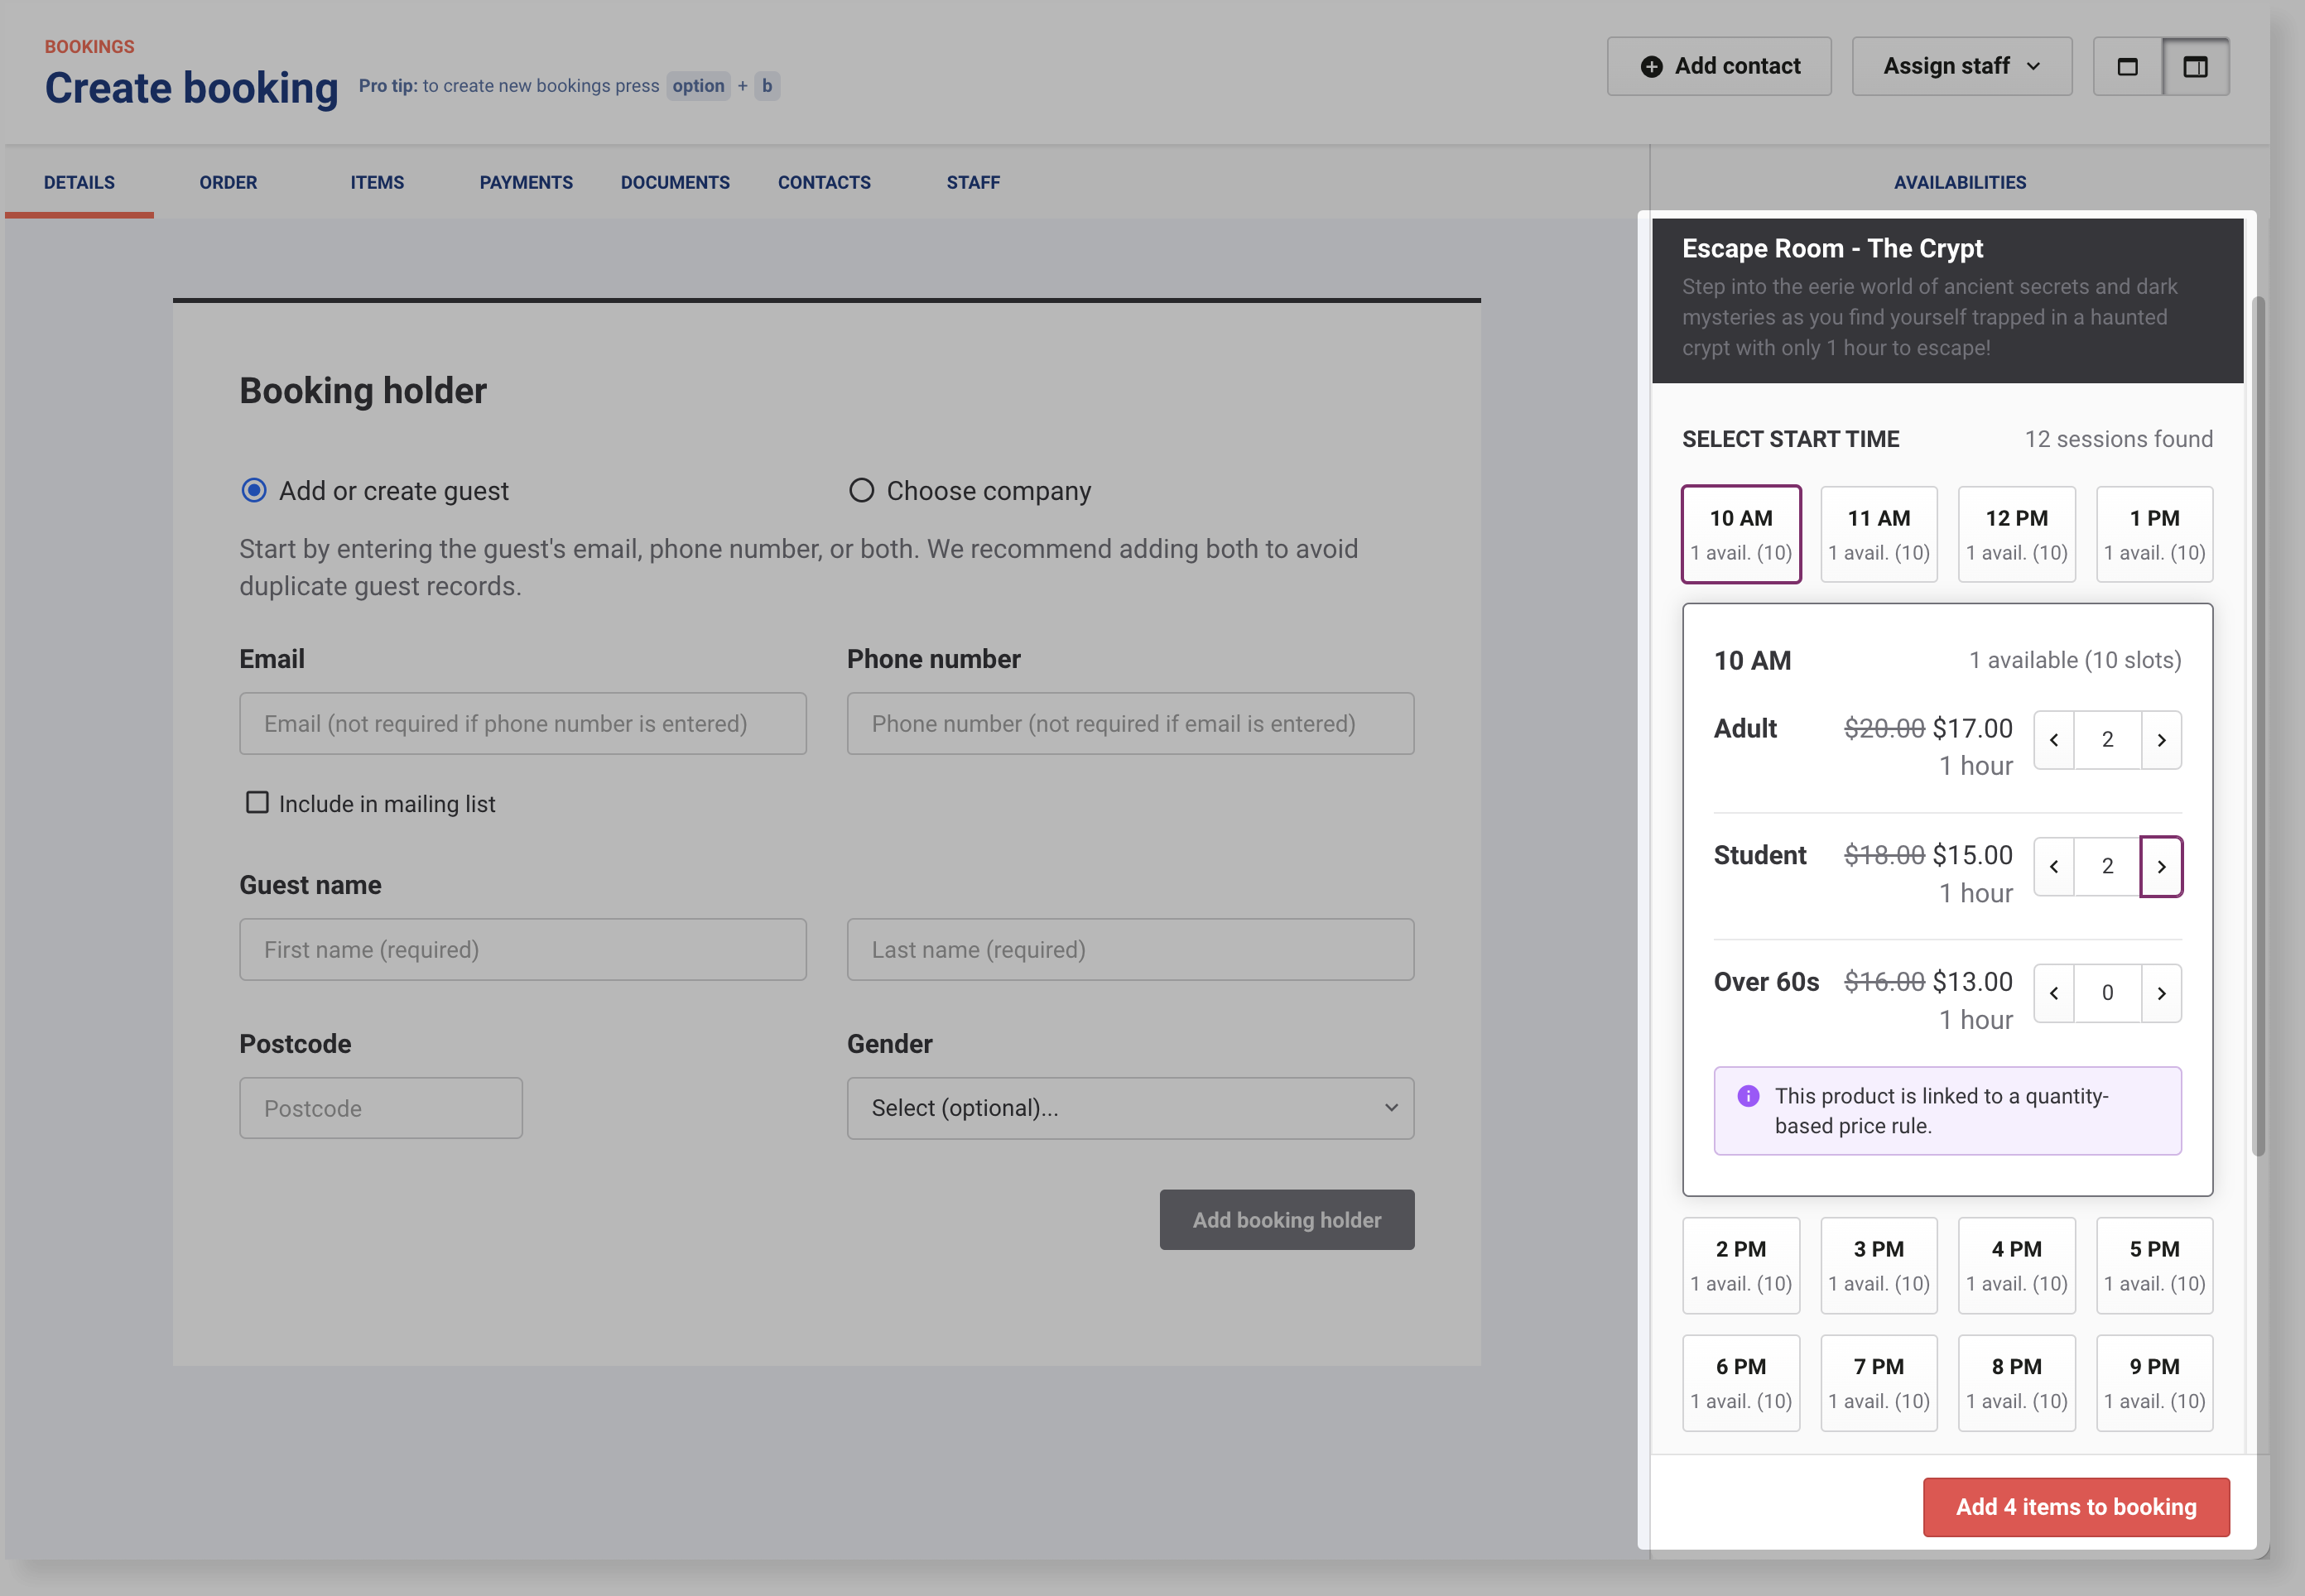Decrease Adult ticket quantity
The width and height of the screenshot is (2305, 1596).
coord(2054,740)
